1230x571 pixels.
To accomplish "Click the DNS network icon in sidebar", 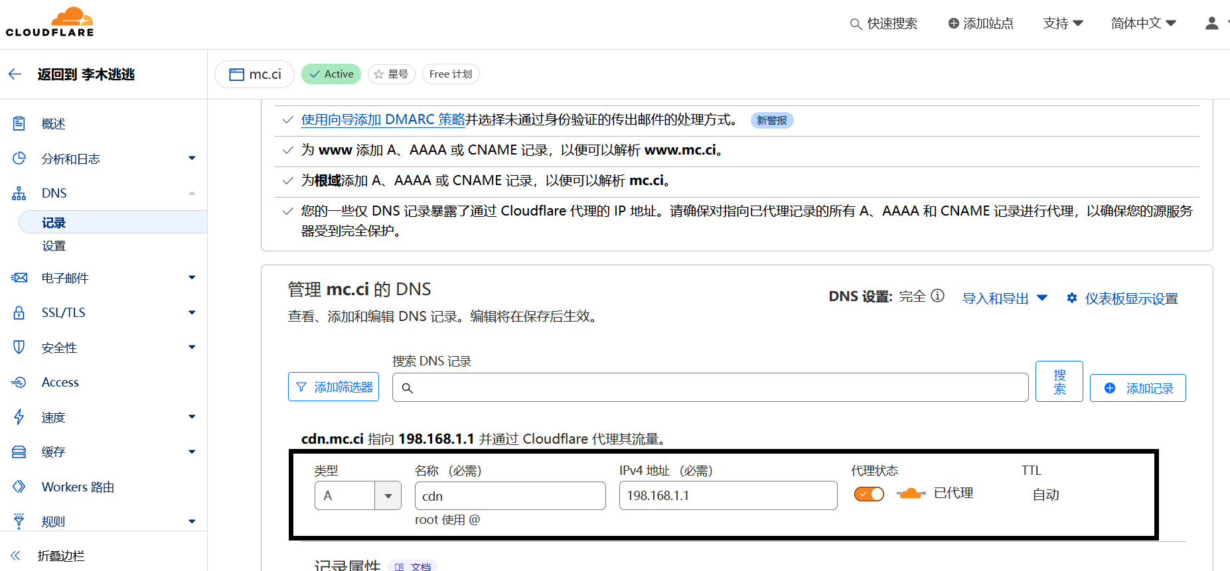I will tap(19, 193).
